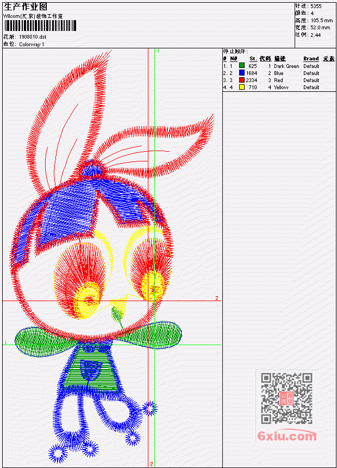Click the Yellow thread color swatch
The width and height of the screenshot is (337, 468).
click(242, 87)
